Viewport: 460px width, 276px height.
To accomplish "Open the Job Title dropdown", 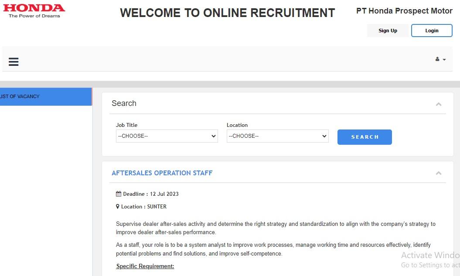I will (167, 136).
